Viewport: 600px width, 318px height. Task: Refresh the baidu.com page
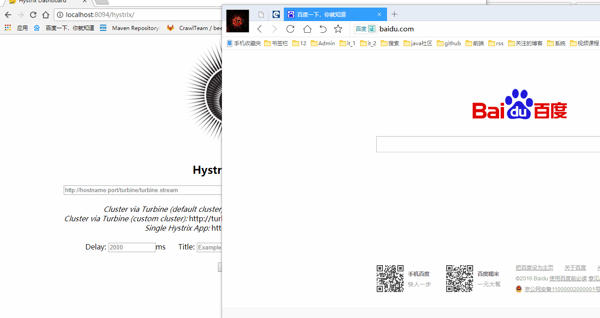pyautogui.click(x=290, y=29)
